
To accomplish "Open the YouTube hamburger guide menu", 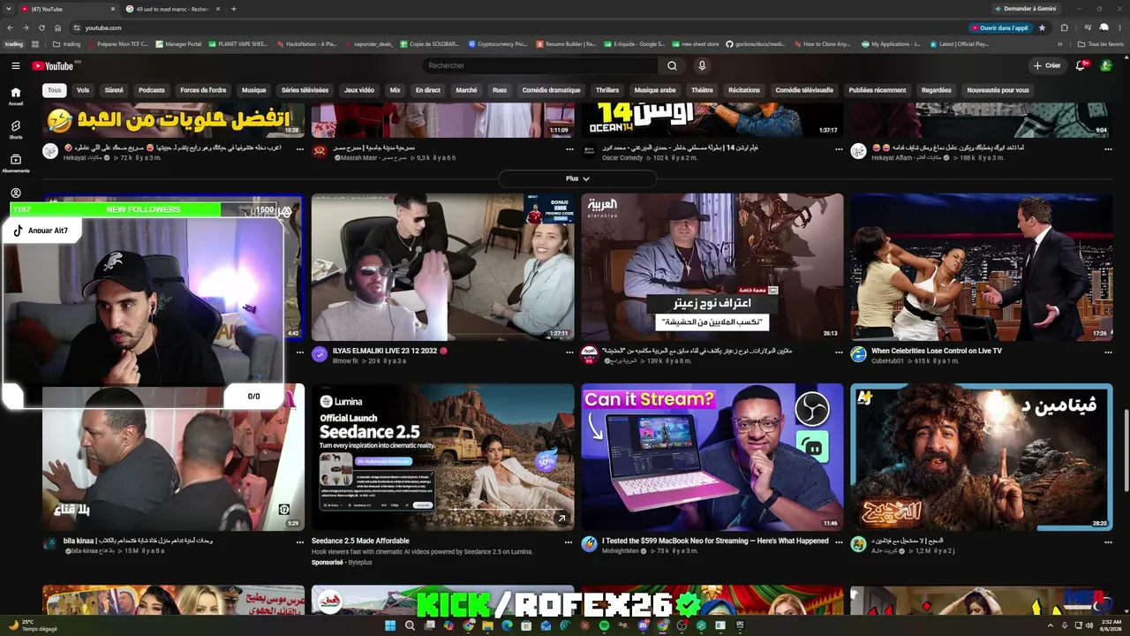I will pyautogui.click(x=15, y=65).
